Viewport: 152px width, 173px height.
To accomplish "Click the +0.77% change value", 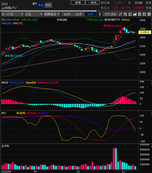I will 126,8.
